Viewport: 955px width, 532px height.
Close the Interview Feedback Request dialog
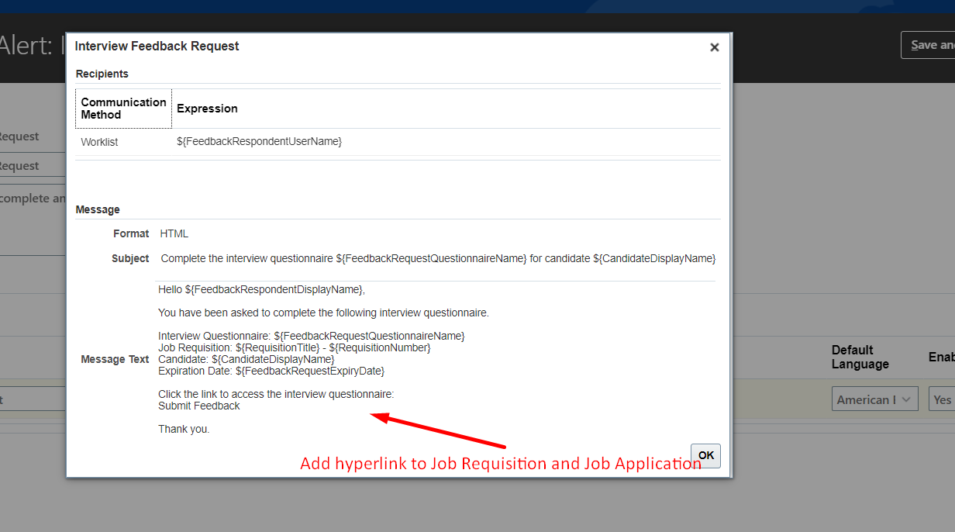pyautogui.click(x=714, y=47)
